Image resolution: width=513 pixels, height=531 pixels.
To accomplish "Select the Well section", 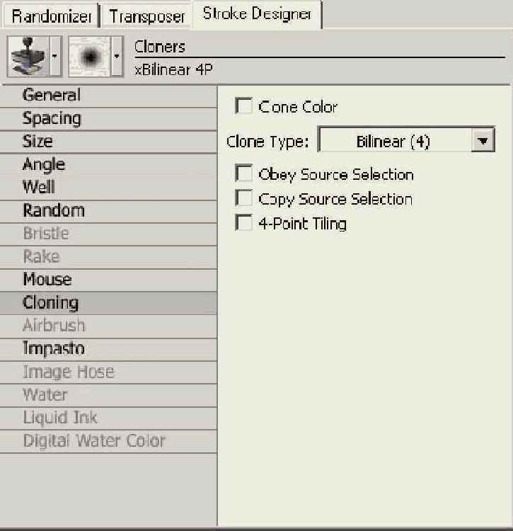I will pyautogui.click(x=108, y=188).
